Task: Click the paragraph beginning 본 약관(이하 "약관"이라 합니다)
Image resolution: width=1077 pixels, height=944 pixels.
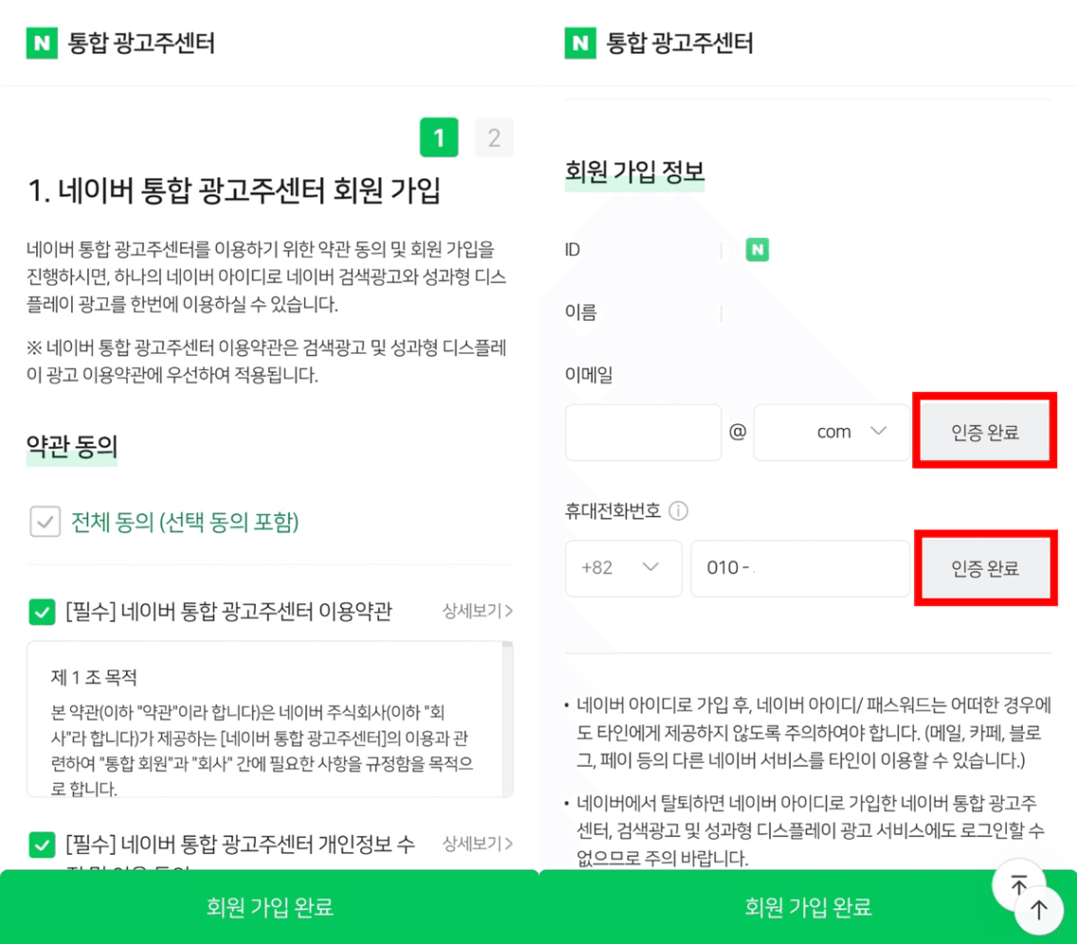Action: pyautogui.click(x=263, y=750)
